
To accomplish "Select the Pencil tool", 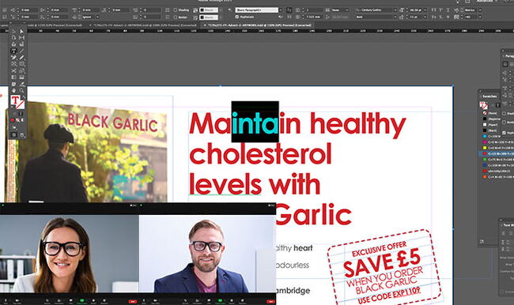I will click(x=21, y=57).
